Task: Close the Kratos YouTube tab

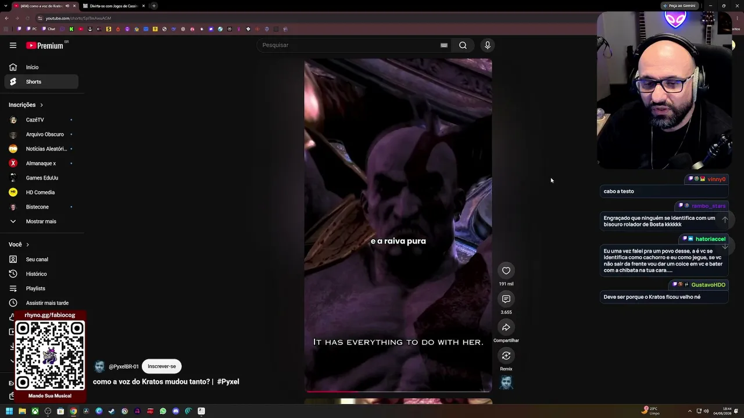Action: (74, 6)
